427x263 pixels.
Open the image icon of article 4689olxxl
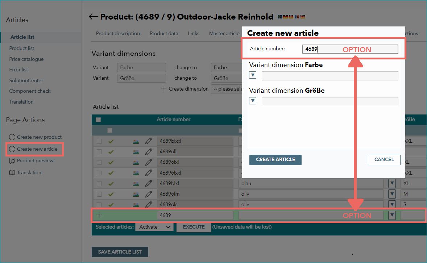[x=136, y=173]
